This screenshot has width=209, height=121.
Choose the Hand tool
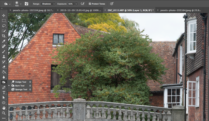tap(4, 108)
